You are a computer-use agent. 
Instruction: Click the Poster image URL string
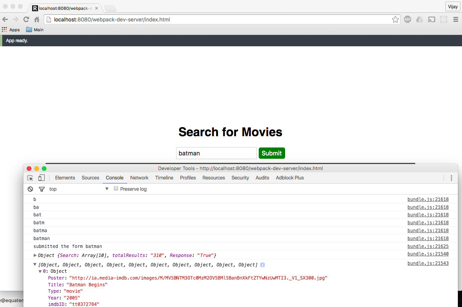[198, 278]
